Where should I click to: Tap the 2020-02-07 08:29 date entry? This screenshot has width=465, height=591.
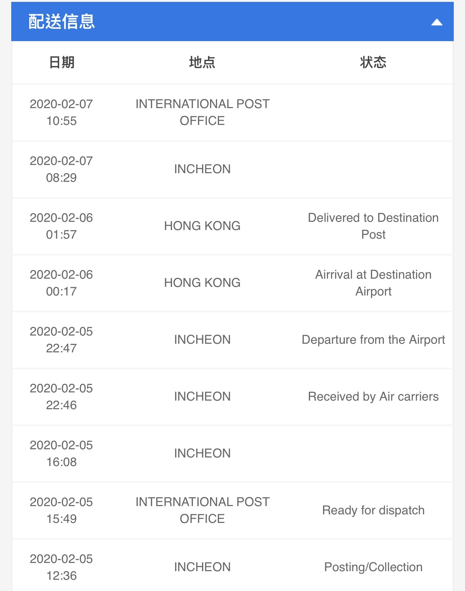coord(61,169)
